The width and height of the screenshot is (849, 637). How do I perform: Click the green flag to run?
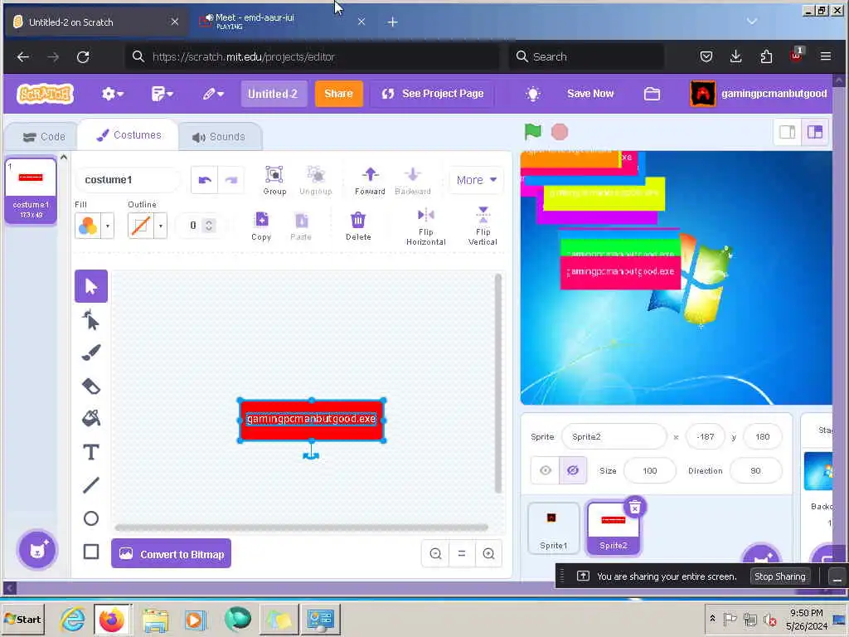point(533,131)
